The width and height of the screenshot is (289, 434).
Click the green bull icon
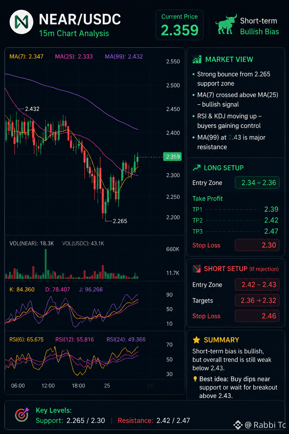226,25
